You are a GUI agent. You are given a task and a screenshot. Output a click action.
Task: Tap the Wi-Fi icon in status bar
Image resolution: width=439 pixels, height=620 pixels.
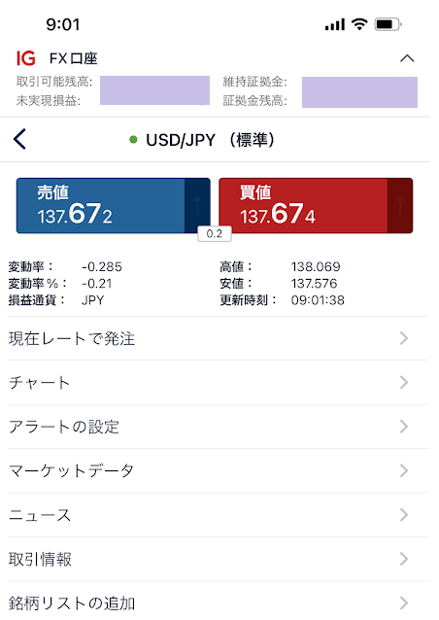click(x=359, y=24)
